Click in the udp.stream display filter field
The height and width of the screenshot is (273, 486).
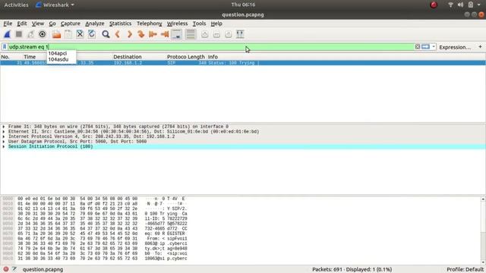tap(211, 47)
